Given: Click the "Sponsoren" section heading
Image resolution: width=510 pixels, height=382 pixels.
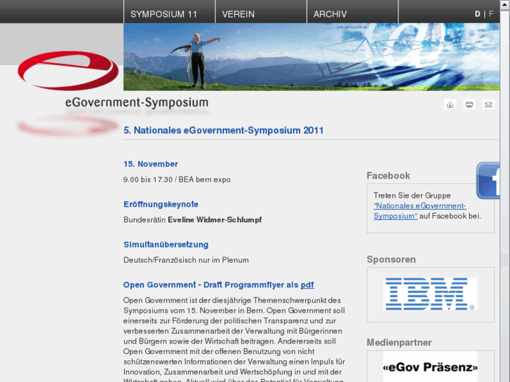Looking at the screenshot, I should [391, 259].
